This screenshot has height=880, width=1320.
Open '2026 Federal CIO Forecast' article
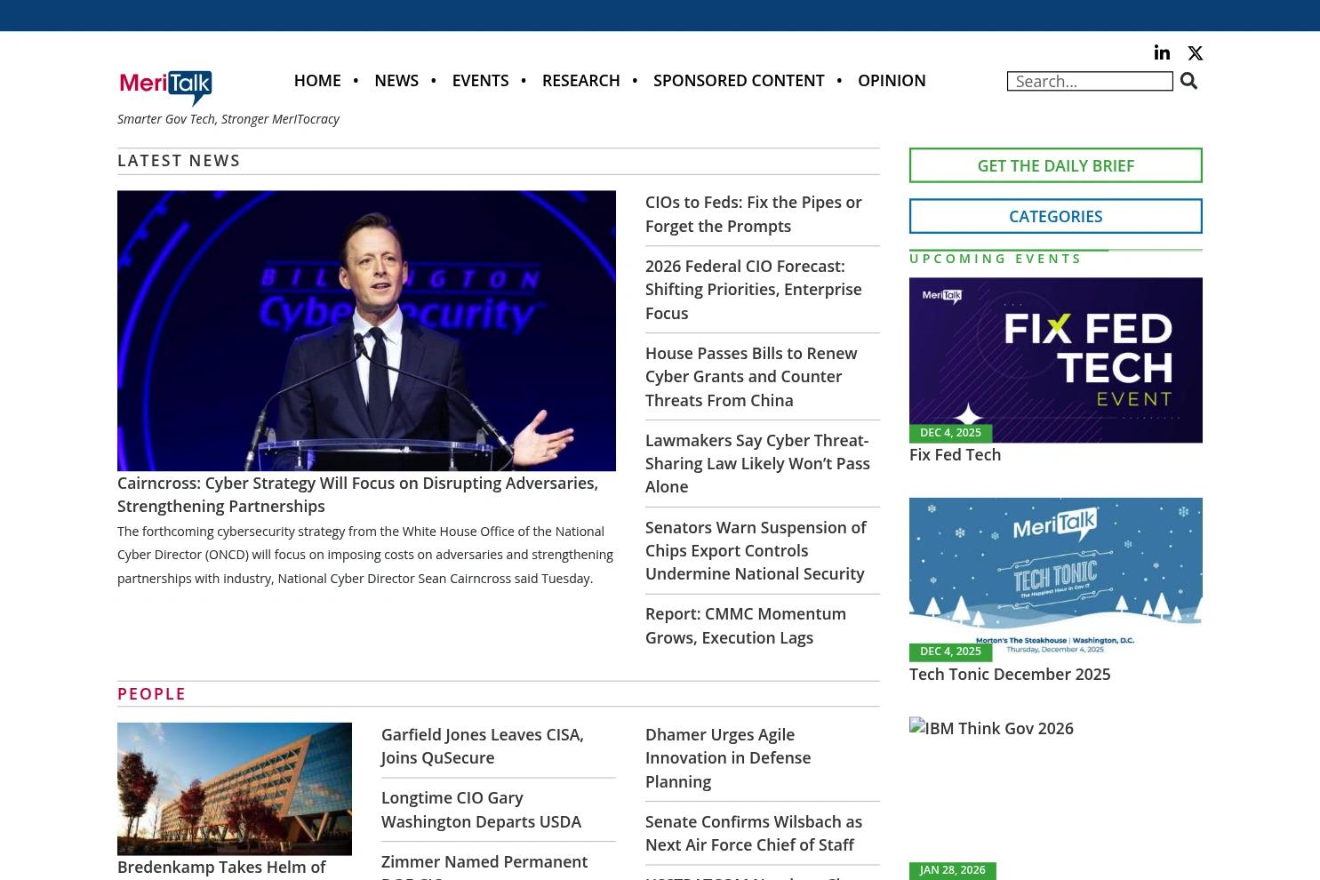pos(754,289)
